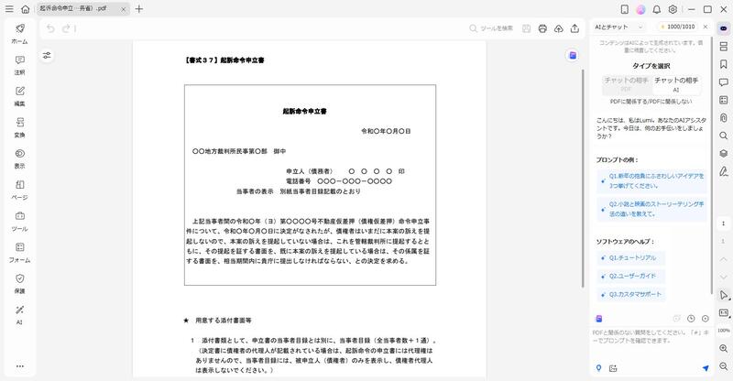
Task: Open the ツール tools section
Action: click(x=19, y=222)
